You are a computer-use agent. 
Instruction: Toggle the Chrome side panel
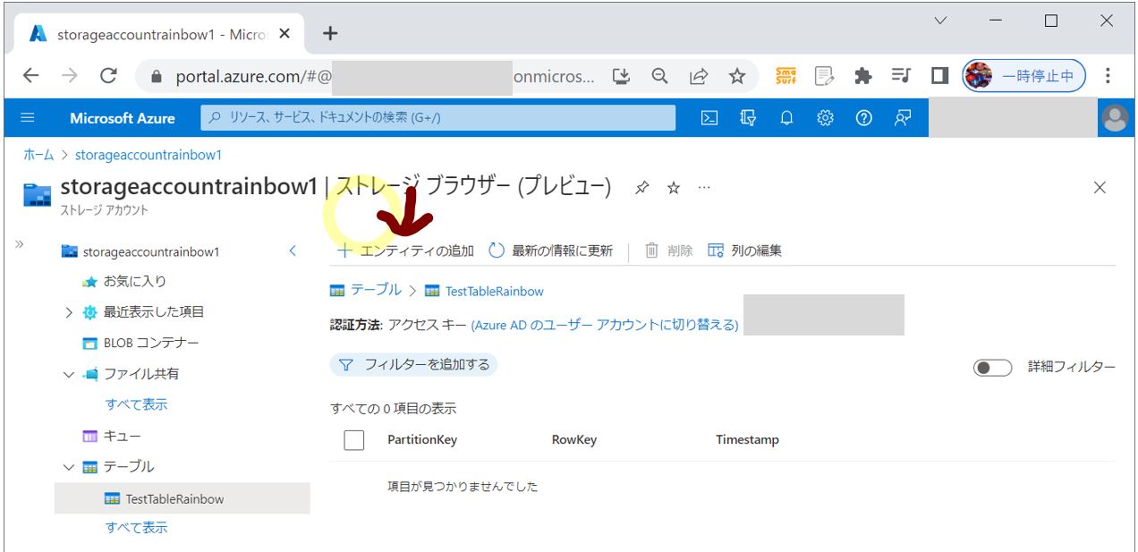point(939,76)
